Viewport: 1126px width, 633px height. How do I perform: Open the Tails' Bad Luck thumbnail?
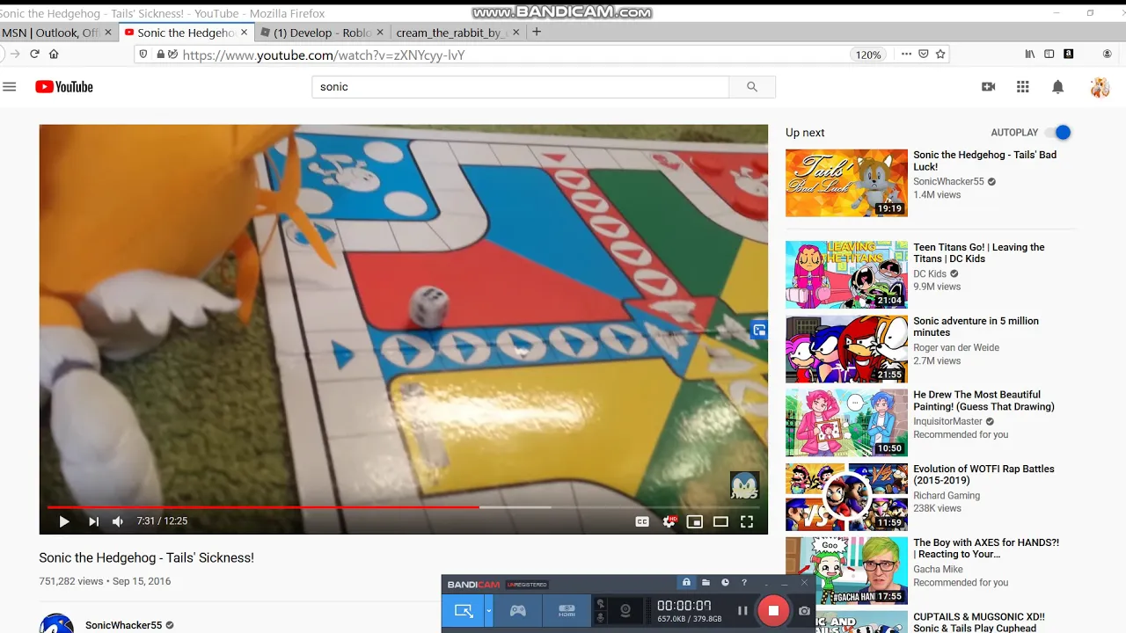[846, 183]
